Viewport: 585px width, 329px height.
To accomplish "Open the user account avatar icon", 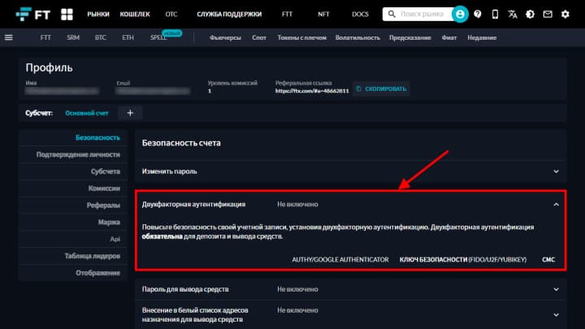I will pyautogui.click(x=460, y=14).
